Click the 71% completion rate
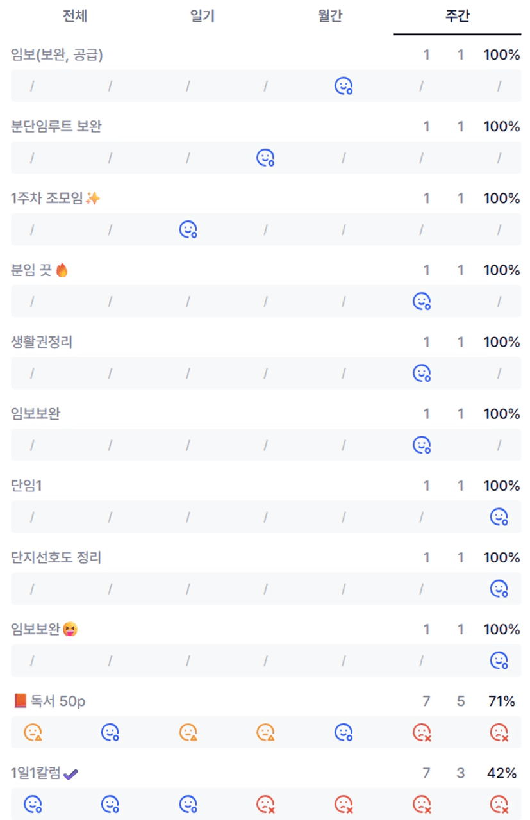The height and width of the screenshot is (820, 530). coord(501,701)
